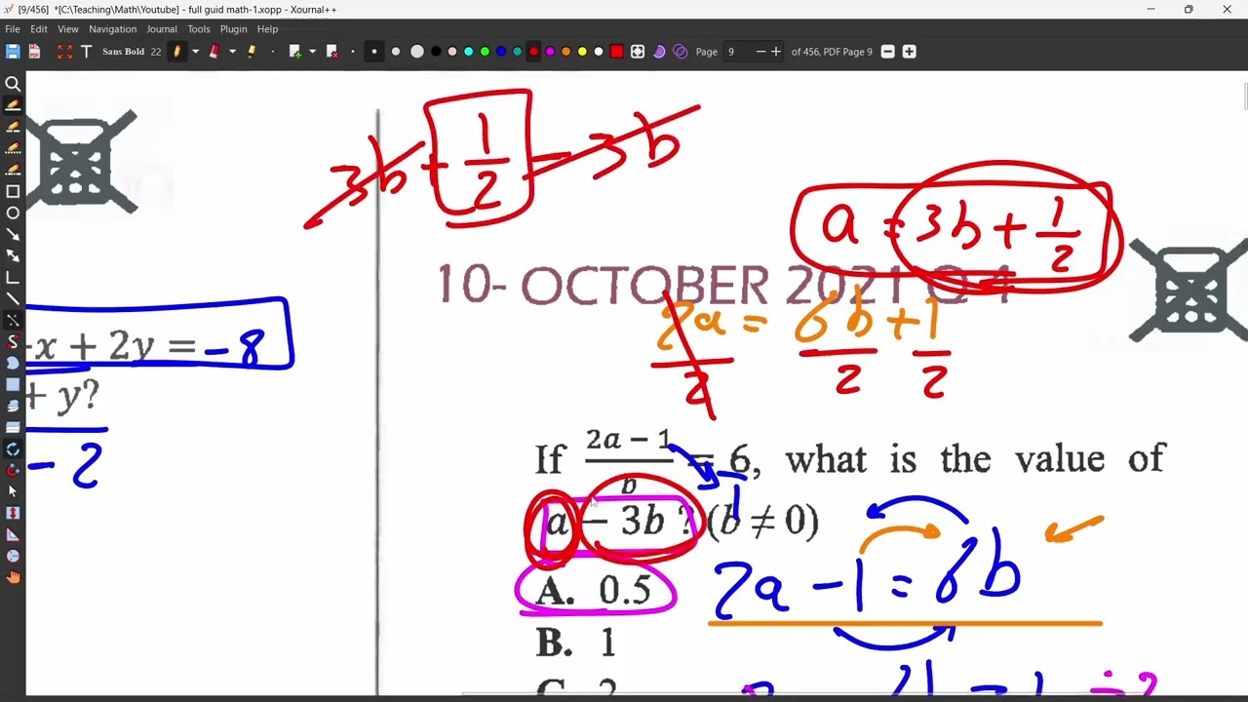Screen dimensions: 1248x702
Task: Open the Tools menu
Action: click(x=199, y=29)
